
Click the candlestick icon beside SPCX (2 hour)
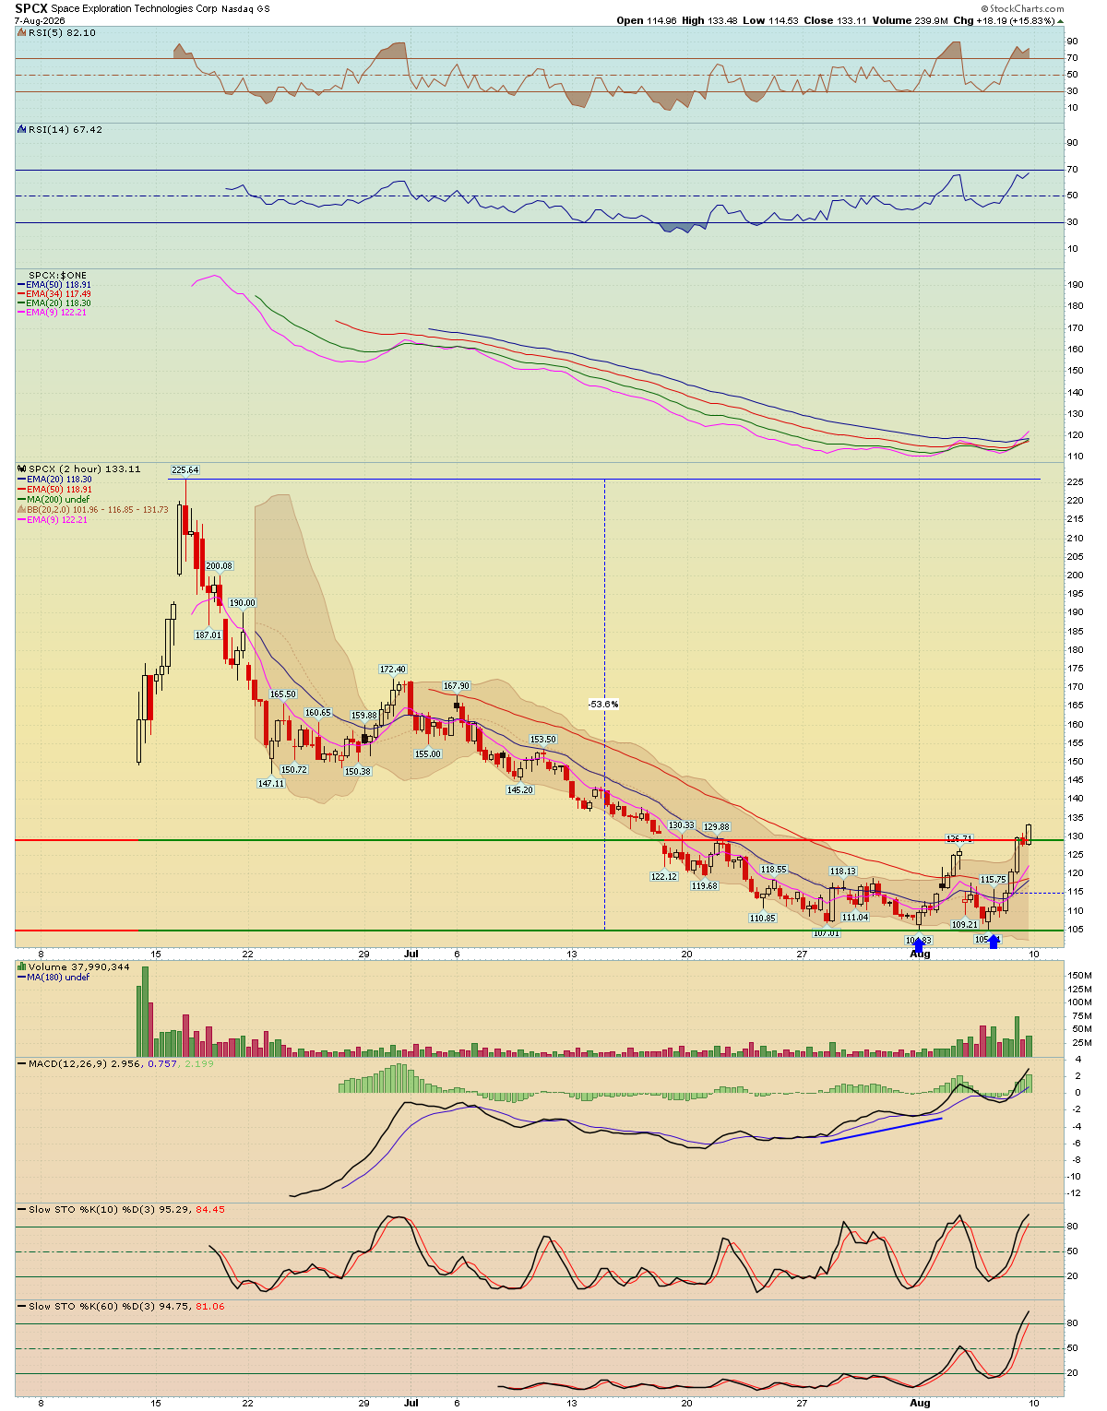tap(23, 468)
